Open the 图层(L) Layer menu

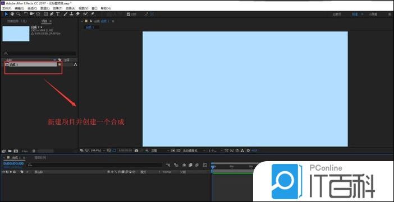[x=45, y=8]
